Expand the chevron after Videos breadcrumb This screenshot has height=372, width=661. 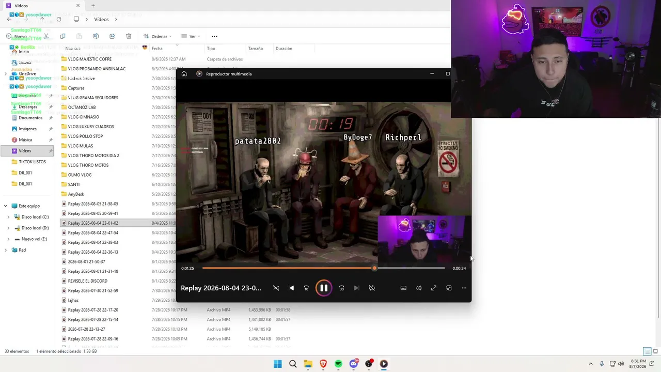click(116, 19)
